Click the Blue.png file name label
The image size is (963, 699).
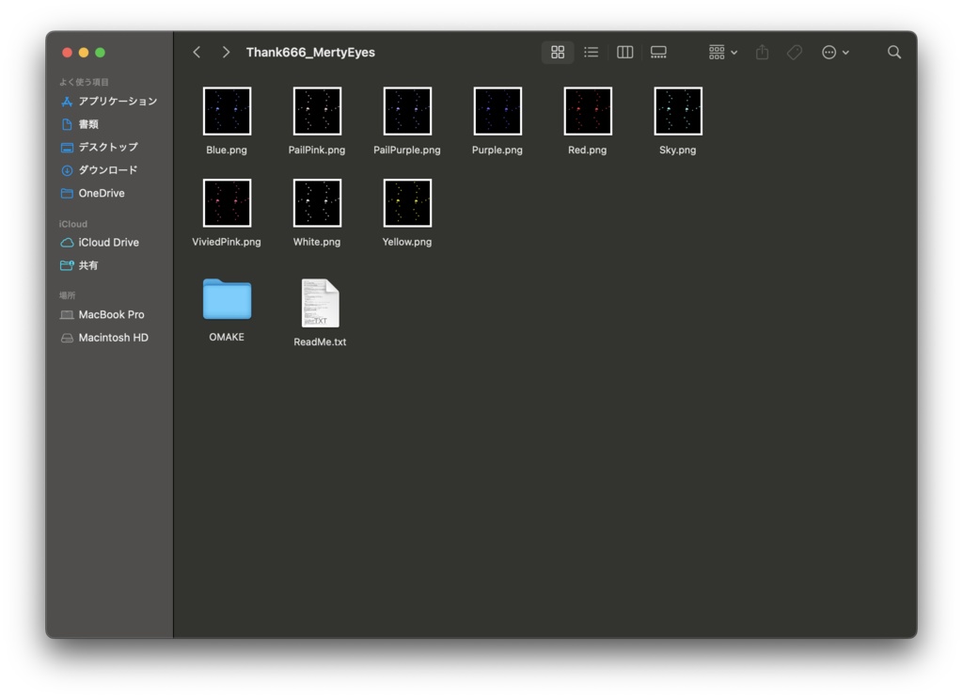(227, 150)
